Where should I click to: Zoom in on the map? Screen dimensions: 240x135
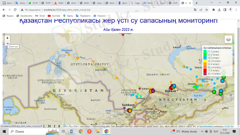point(7,38)
